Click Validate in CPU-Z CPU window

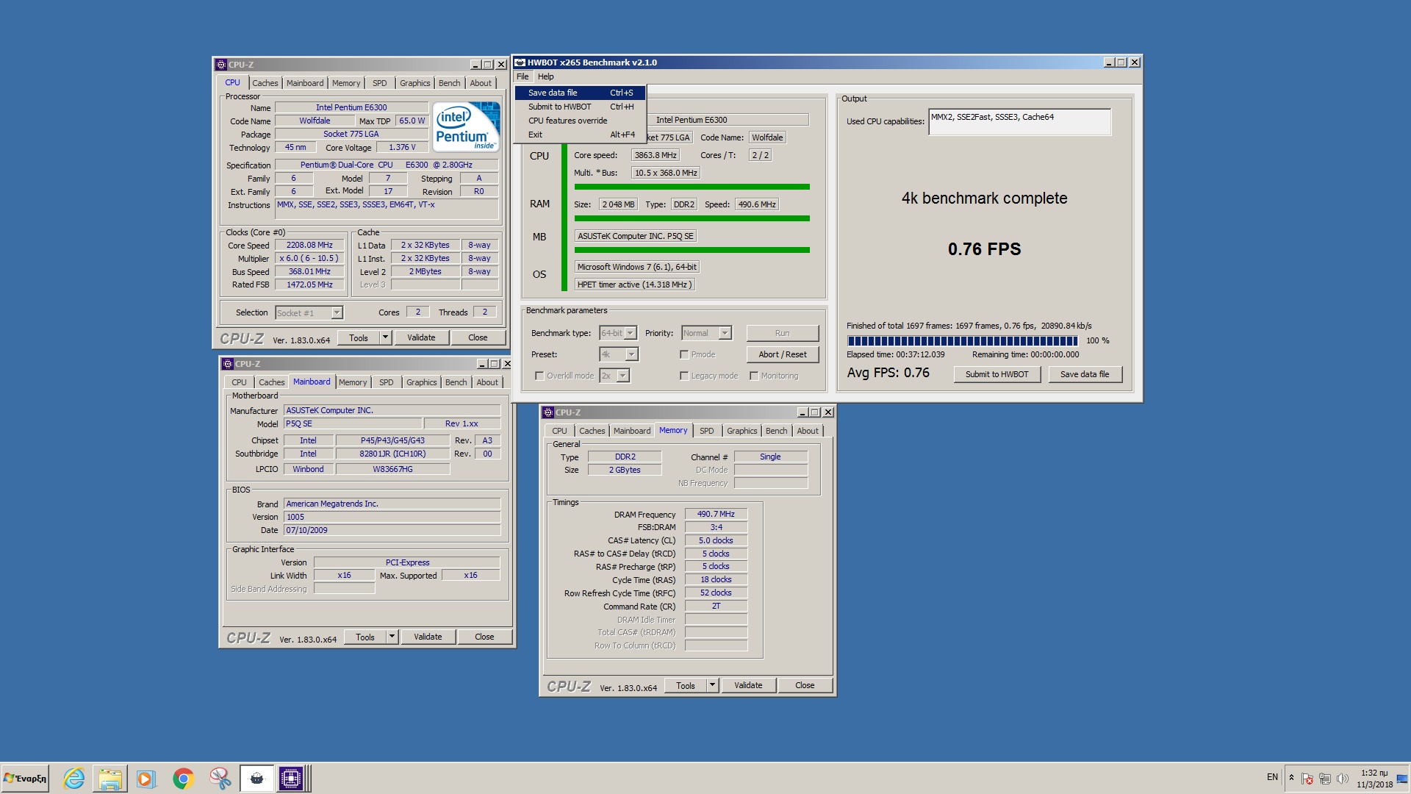(421, 337)
